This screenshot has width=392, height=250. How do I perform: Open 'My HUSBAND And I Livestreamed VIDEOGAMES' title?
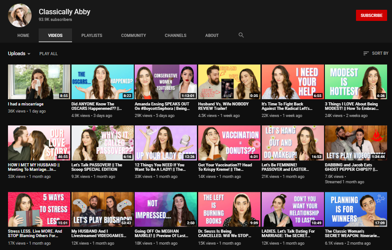(99, 234)
